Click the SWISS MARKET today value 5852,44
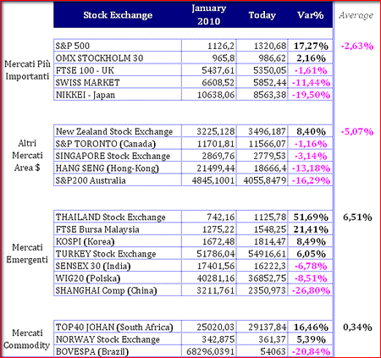 (262, 82)
